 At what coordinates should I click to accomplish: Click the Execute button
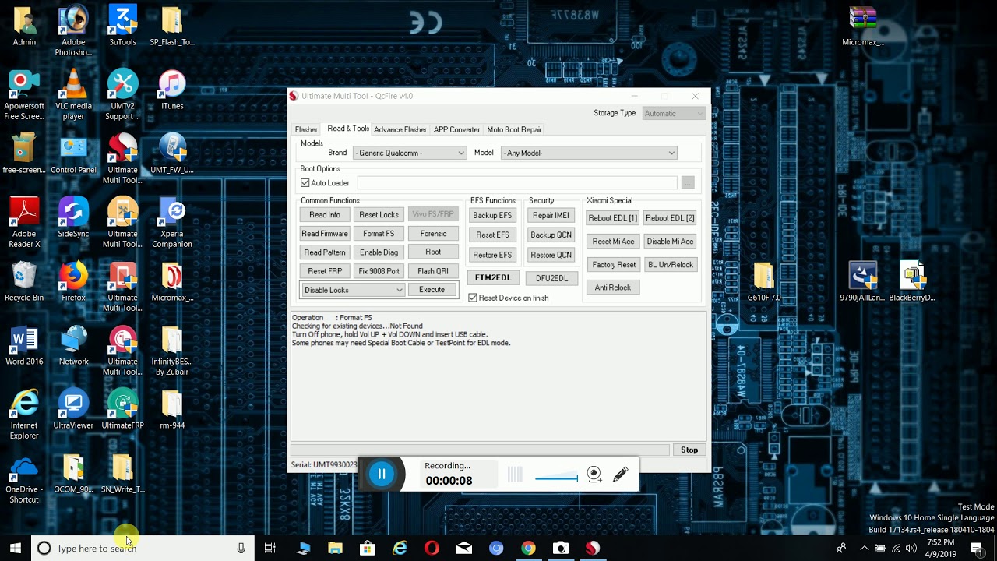pyautogui.click(x=432, y=290)
